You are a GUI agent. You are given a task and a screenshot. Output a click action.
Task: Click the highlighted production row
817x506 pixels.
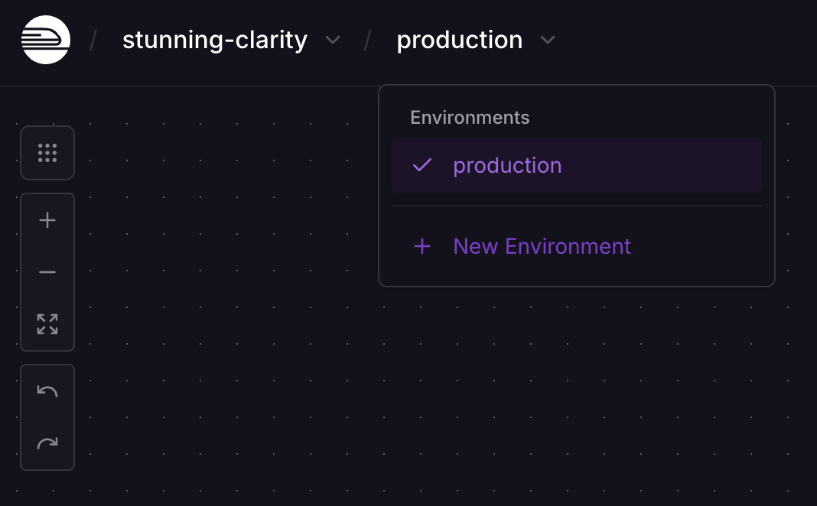tap(577, 165)
